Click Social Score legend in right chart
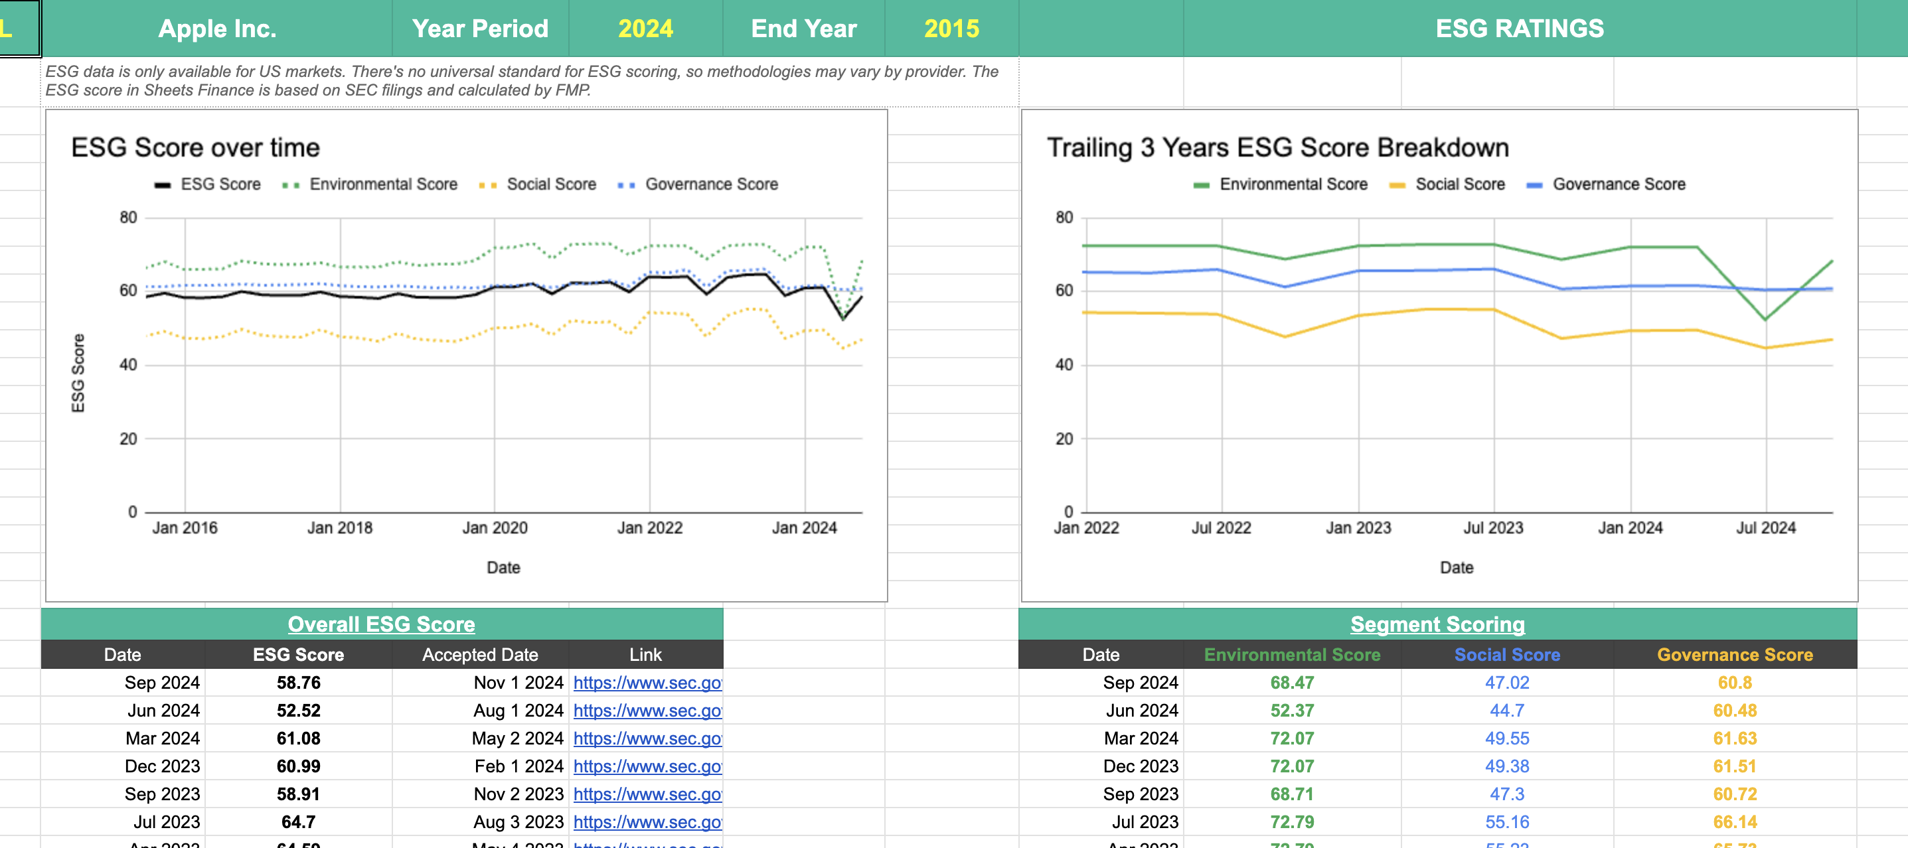1908x848 pixels. (1447, 184)
